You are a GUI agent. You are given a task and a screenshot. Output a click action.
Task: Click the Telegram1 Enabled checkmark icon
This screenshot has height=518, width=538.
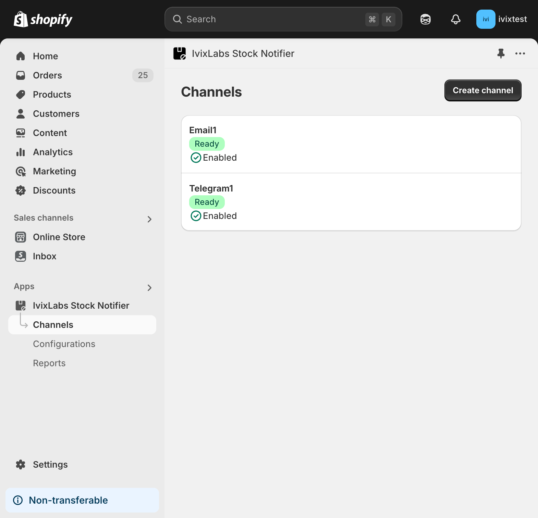196,216
